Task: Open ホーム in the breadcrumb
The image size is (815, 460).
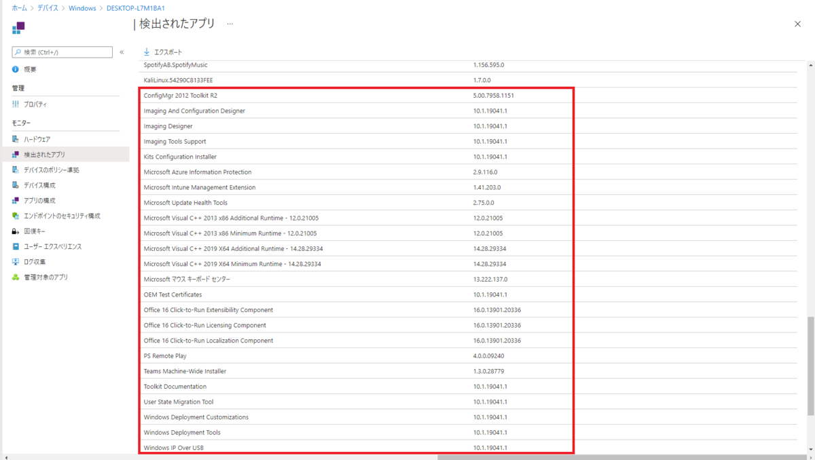Action: click(20, 8)
